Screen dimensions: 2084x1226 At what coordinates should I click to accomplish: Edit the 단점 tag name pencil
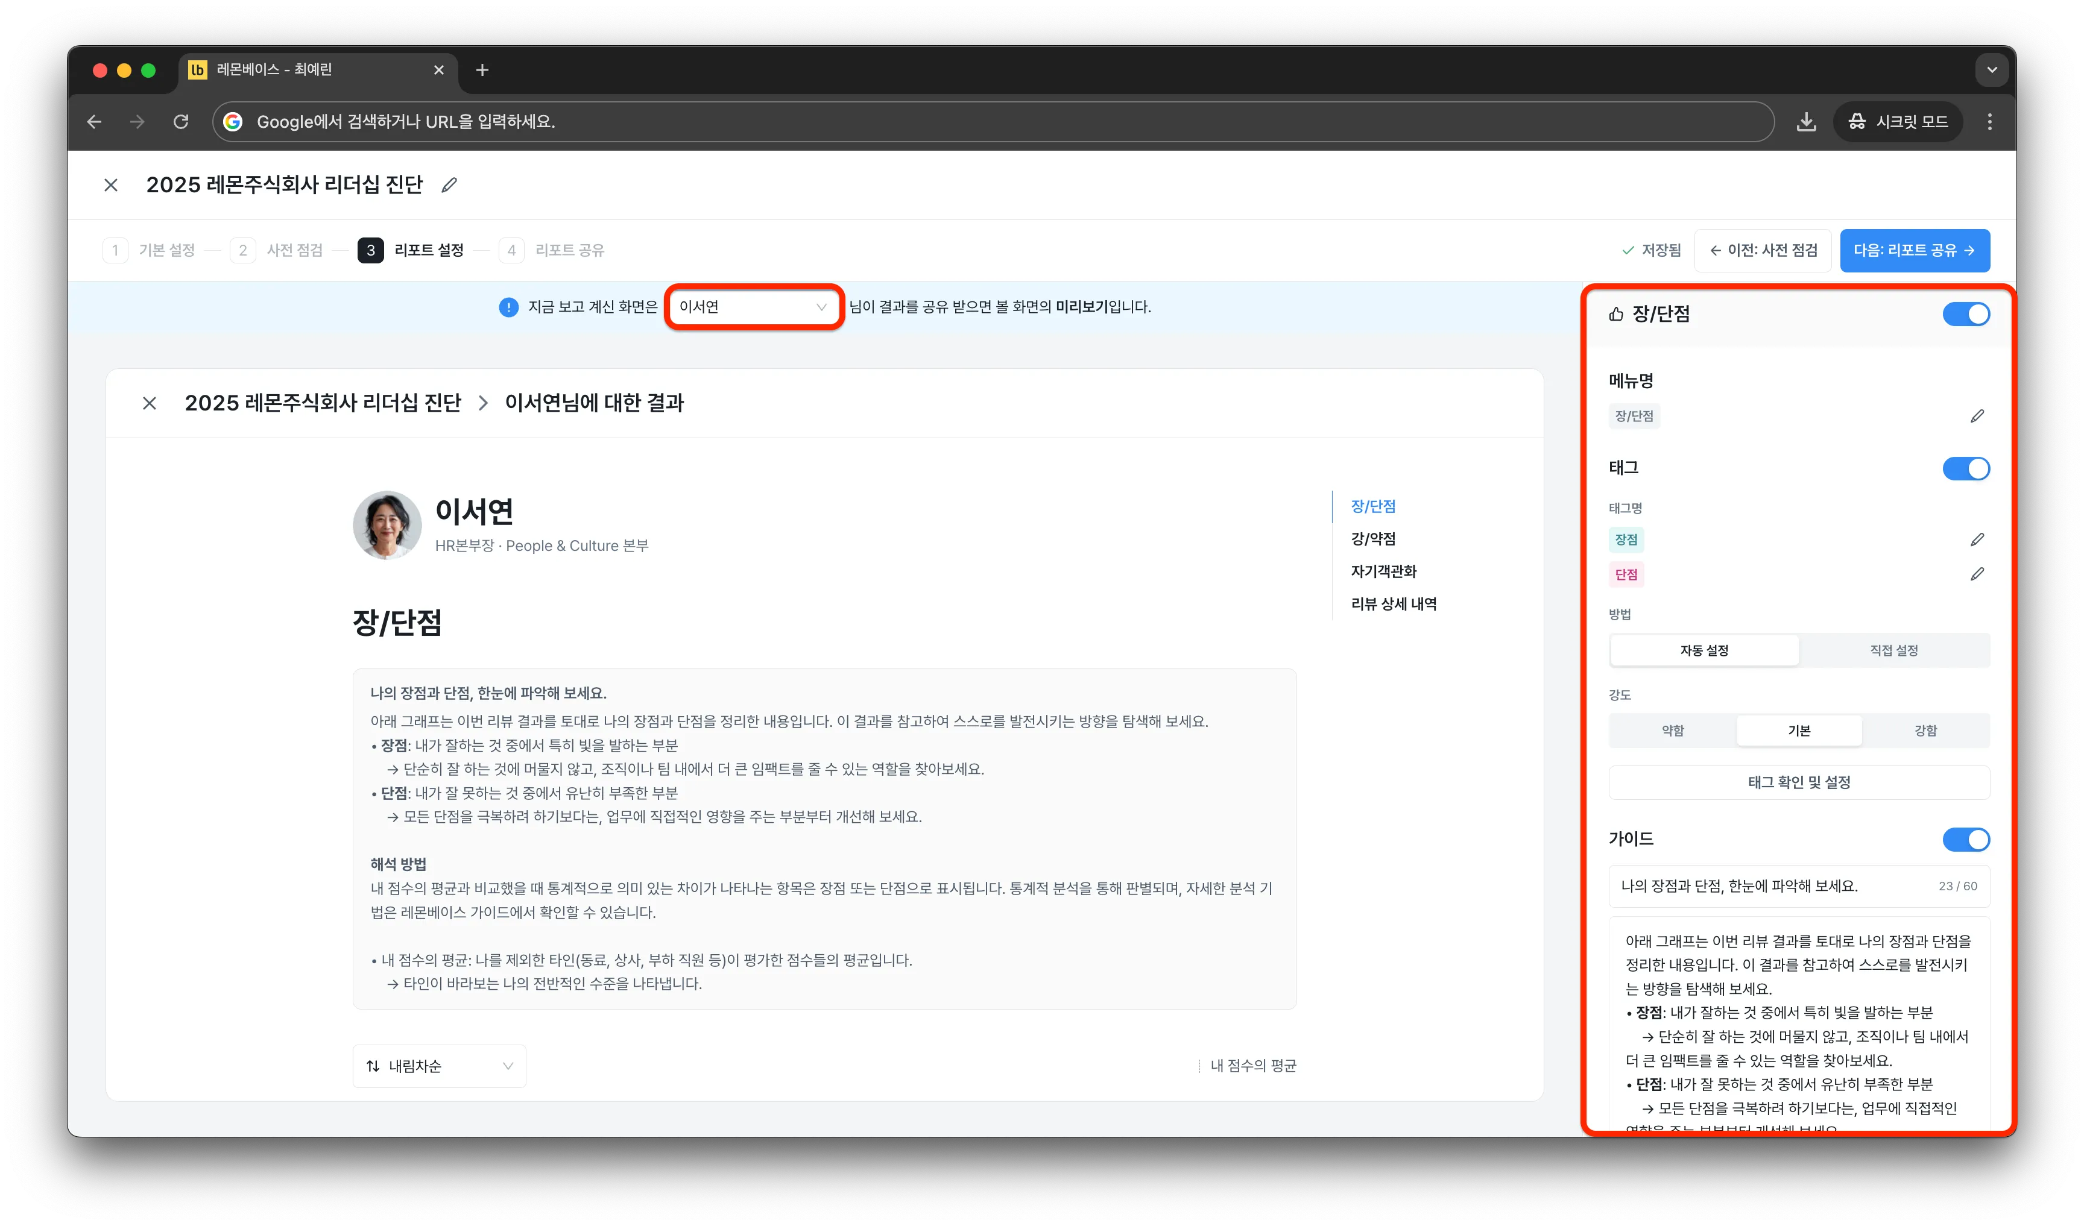pos(1977,574)
